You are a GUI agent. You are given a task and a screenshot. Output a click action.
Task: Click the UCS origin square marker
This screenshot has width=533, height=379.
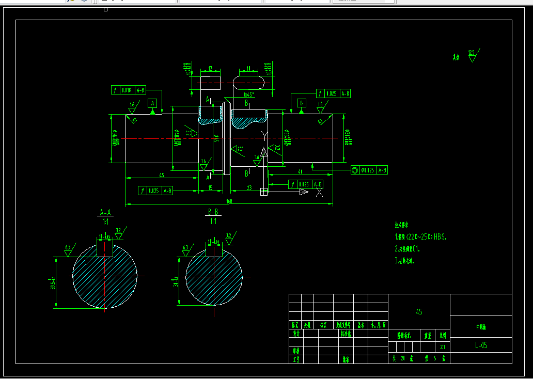tap(264, 192)
